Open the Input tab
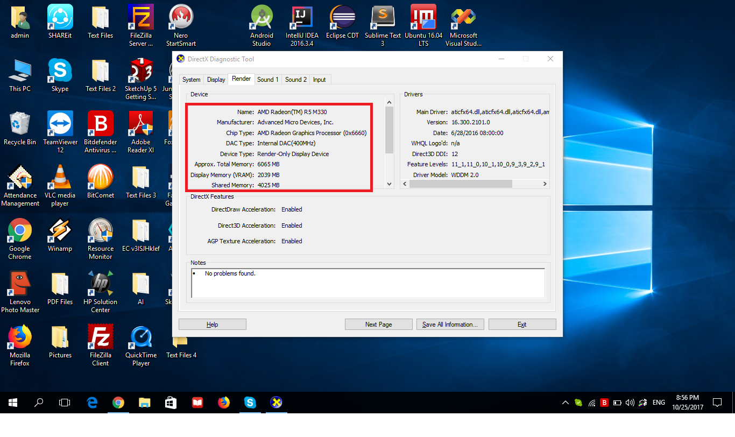This screenshot has height=437, width=735. pos(320,80)
